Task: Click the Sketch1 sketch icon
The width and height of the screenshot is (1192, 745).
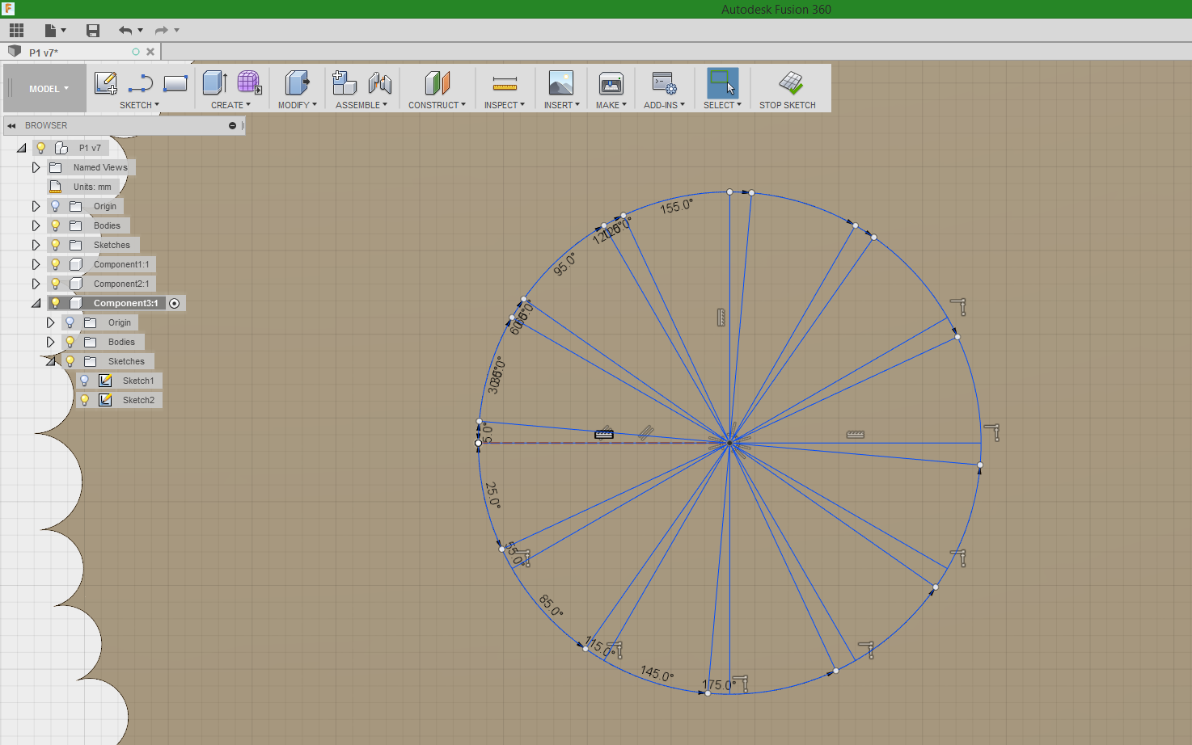Action: (x=105, y=381)
